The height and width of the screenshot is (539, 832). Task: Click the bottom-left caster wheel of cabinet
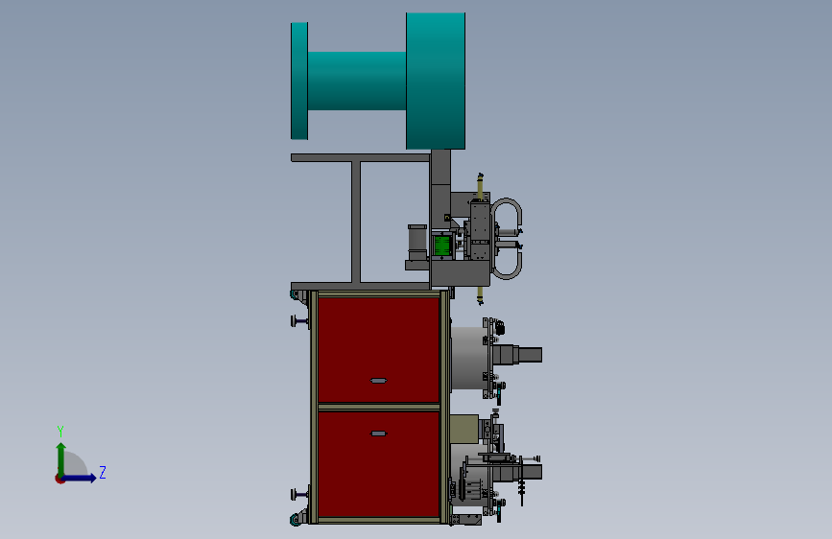click(x=297, y=520)
